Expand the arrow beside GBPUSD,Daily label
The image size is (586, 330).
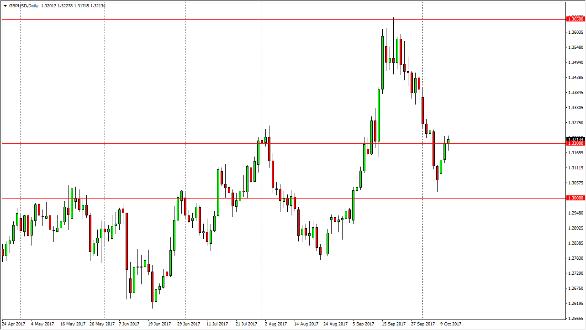(x=5, y=5)
